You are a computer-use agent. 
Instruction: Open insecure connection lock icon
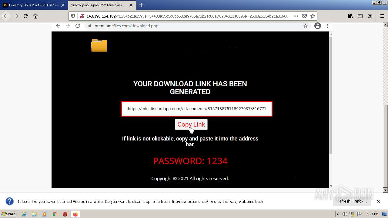[82, 16]
